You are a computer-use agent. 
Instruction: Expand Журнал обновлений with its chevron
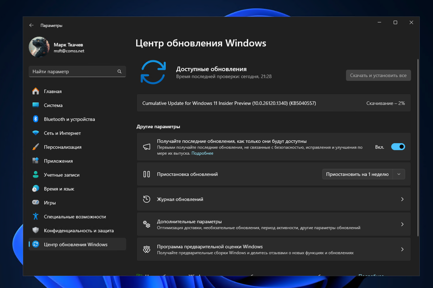[x=402, y=199]
